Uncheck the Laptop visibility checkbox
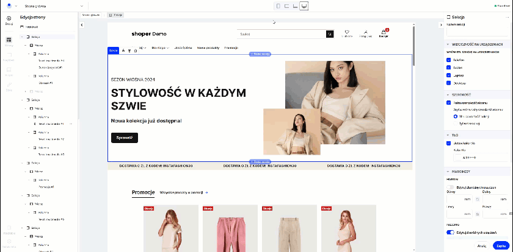 tap(449, 75)
